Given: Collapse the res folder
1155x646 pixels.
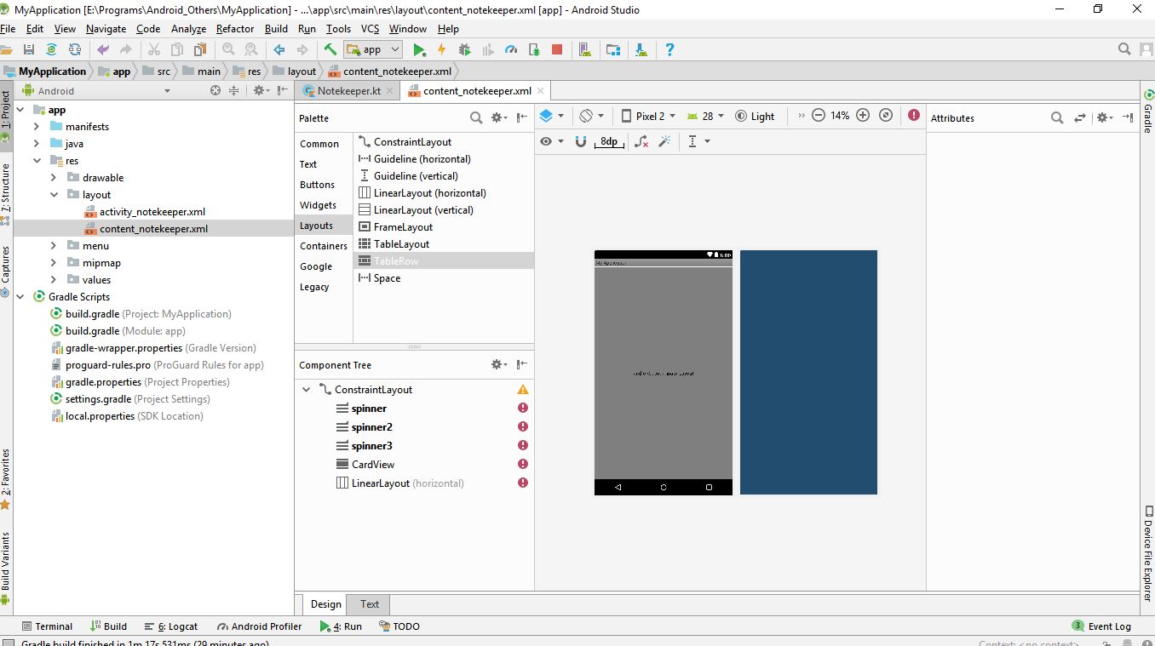Looking at the screenshot, I should [x=37, y=160].
